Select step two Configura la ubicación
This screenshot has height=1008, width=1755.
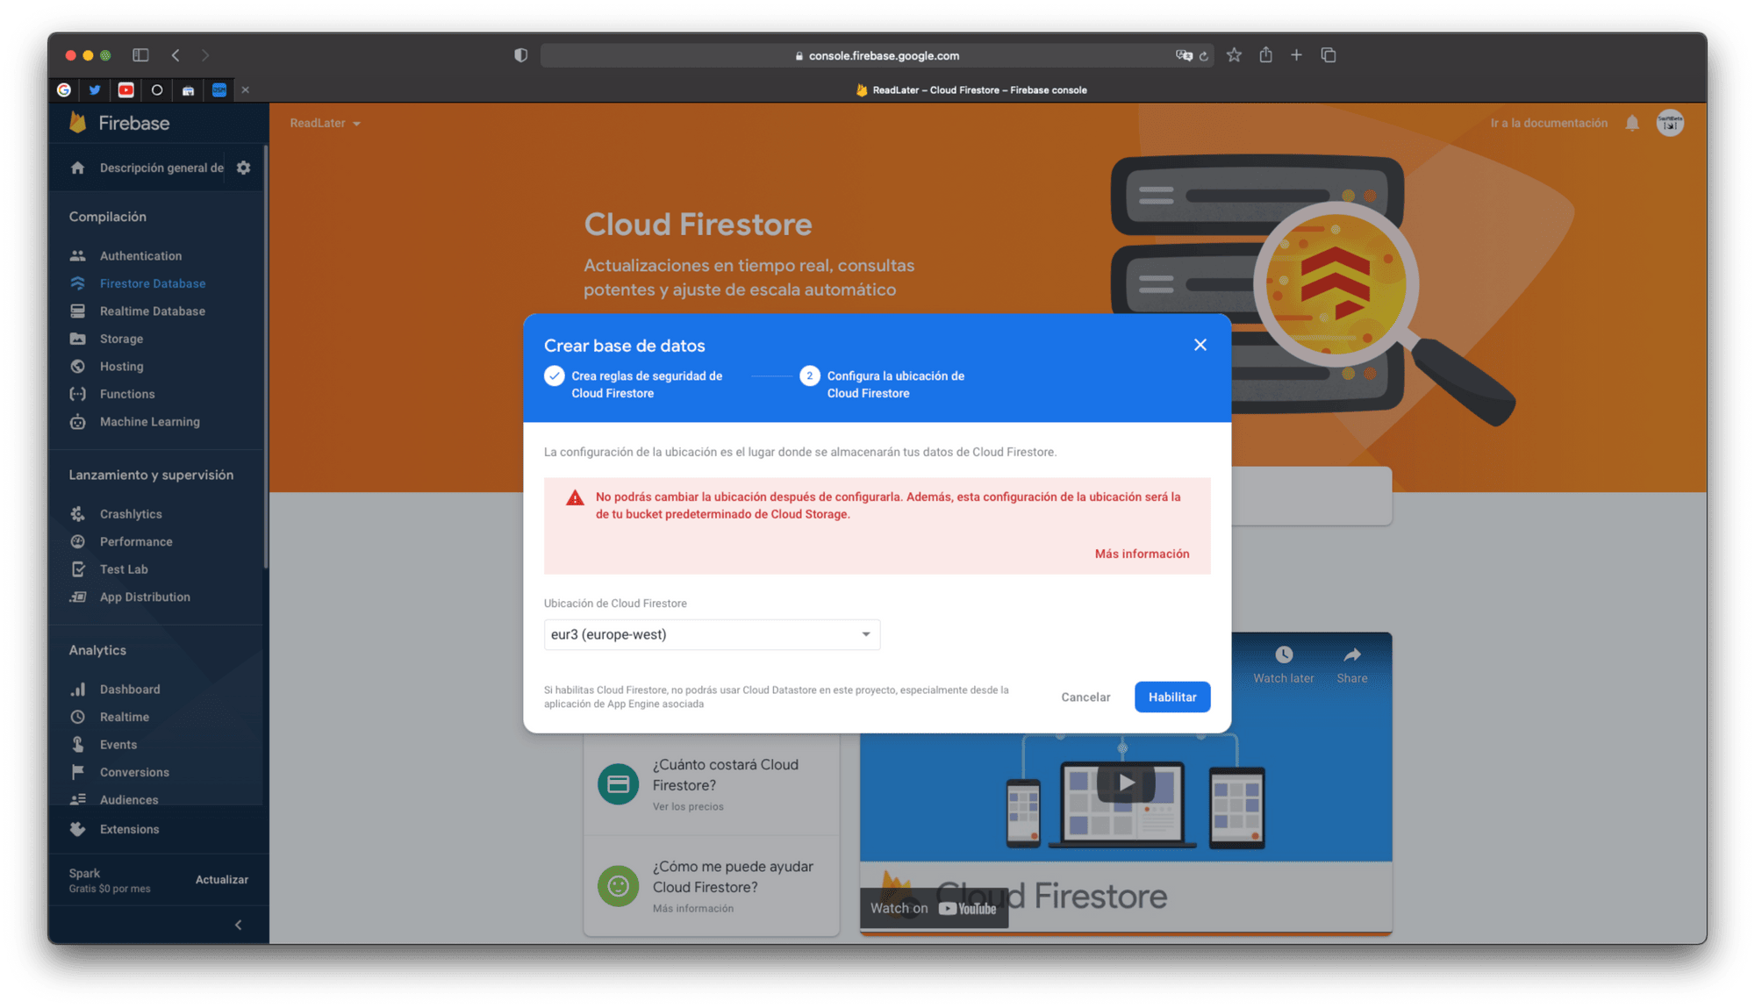884,384
